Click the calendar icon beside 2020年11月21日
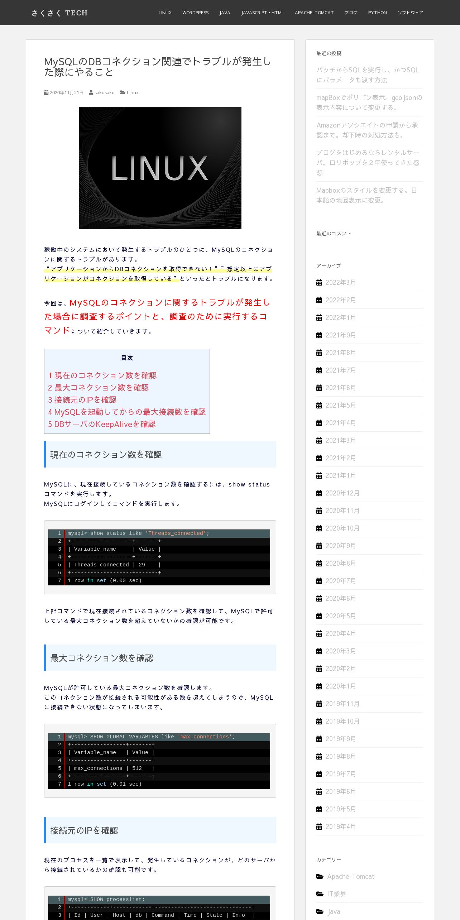460x920 pixels. 46,92
